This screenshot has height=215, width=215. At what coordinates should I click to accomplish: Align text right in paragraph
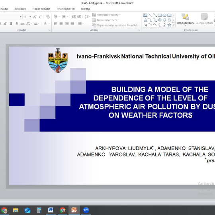coord(67,23)
